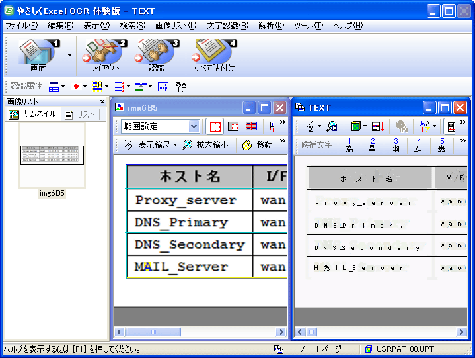Choose candidate character 2 昌

point(373,145)
